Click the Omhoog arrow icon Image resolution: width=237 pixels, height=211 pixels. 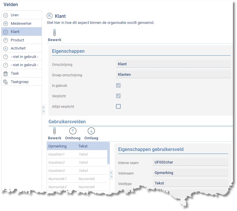(73, 131)
